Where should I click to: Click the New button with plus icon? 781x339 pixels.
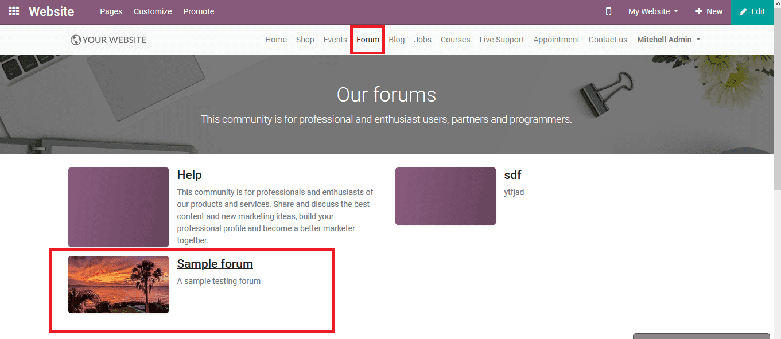click(709, 11)
